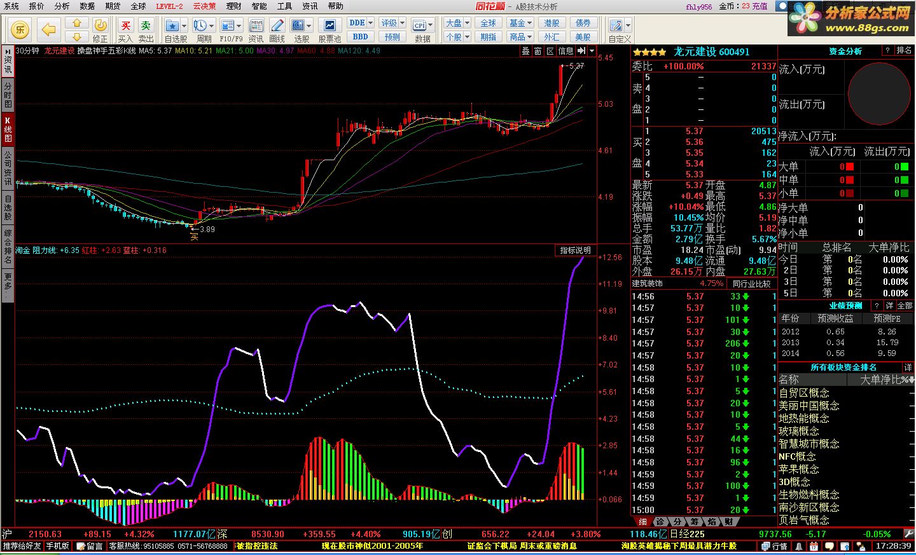Open the 选股 stock picker icon

click(x=298, y=25)
